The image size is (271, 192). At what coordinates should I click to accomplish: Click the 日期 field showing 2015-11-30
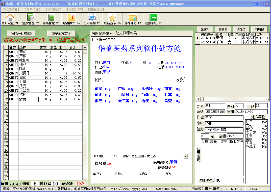coord(251,112)
